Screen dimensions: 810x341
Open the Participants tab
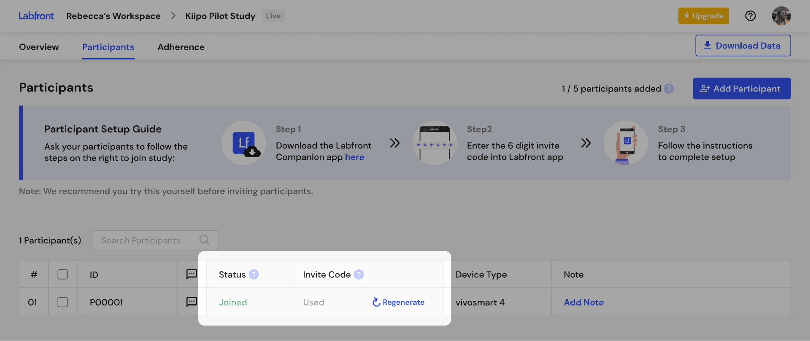coord(108,47)
